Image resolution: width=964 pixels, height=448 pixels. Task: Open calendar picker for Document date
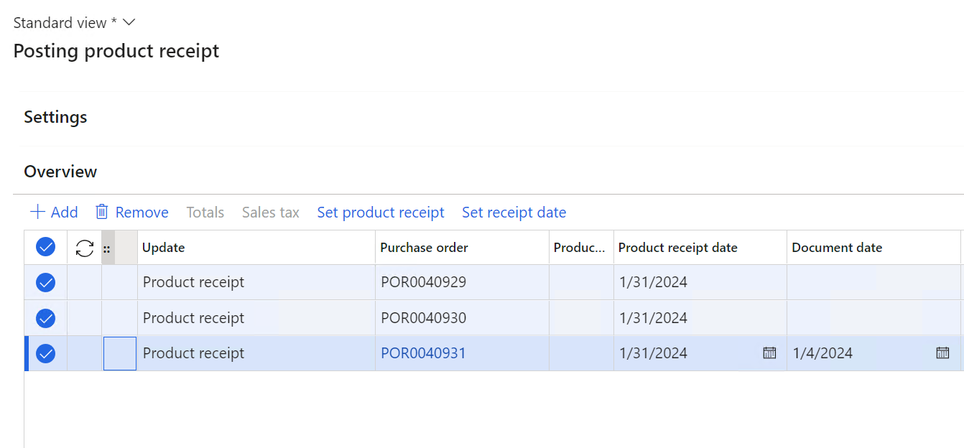coord(942,353)
